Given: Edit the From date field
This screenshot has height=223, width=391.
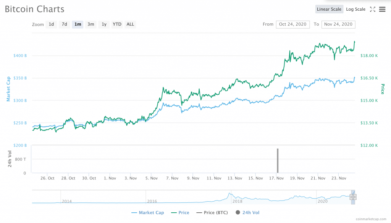Looking at the screenshot, I should (293, 24).
